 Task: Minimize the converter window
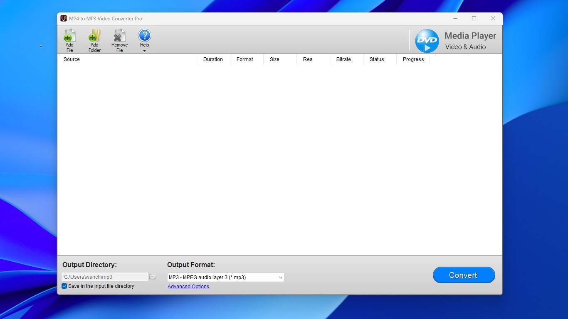coord(455,18)
